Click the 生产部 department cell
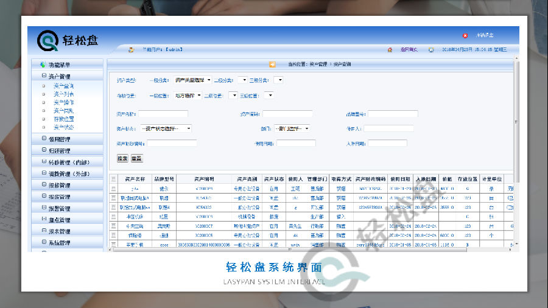This screenshot has height=308, width=548. (x=317, y=217)
